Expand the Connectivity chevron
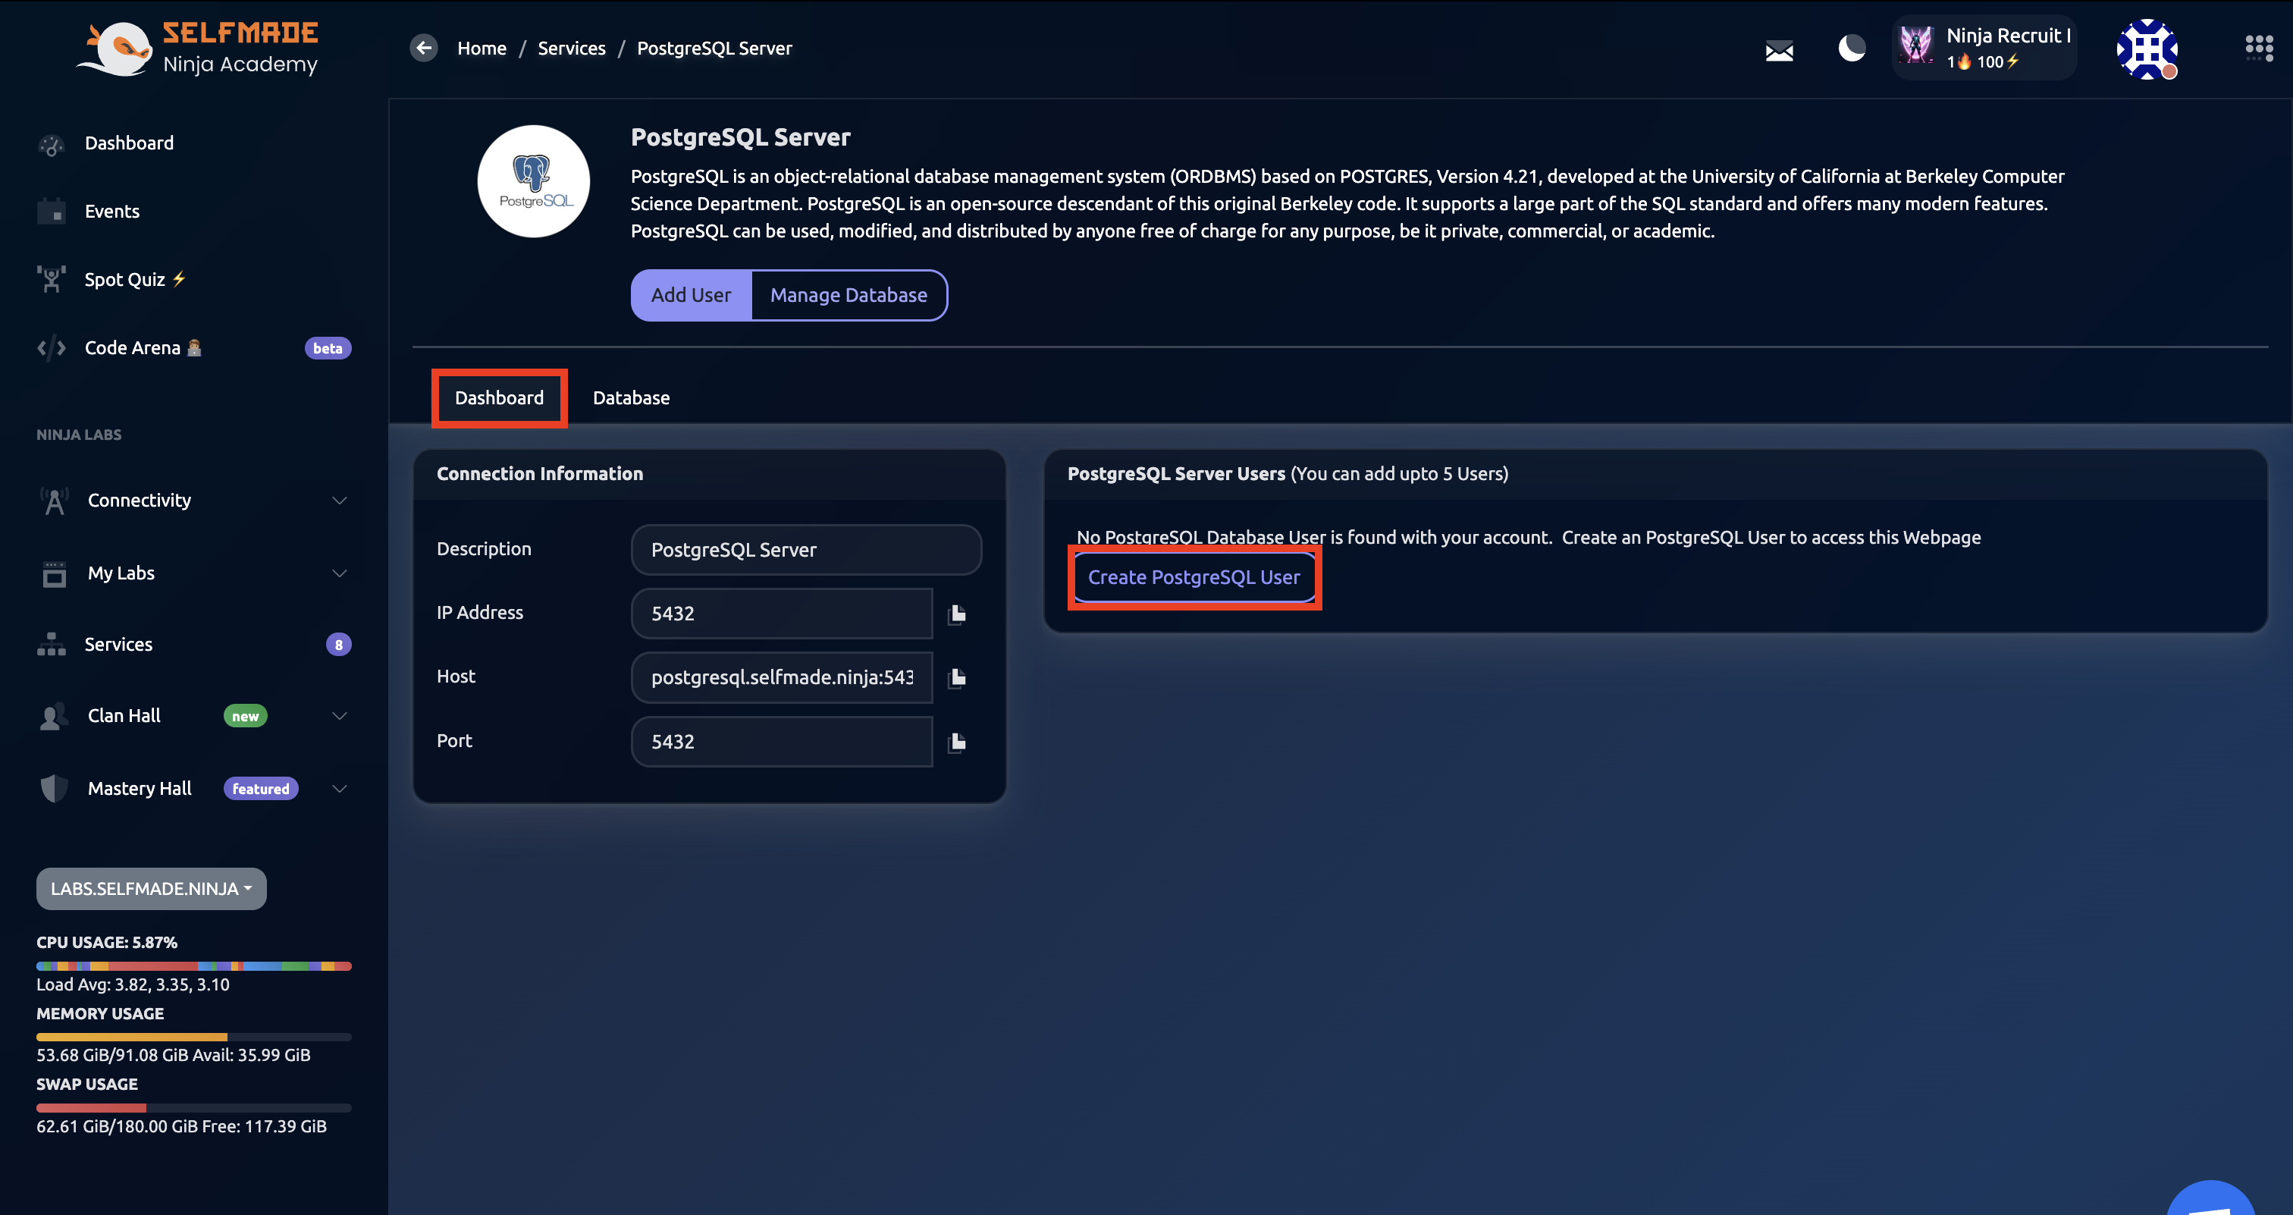The height and width of the screenshot is (1215, 2293). coord(339,501)
